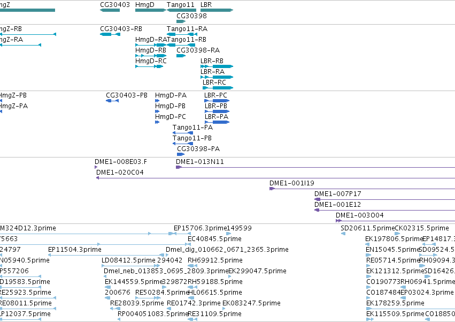Select the EN15045.5prime EST label
This screenshot has width=455, height=322.
click(x=393, y=250)
